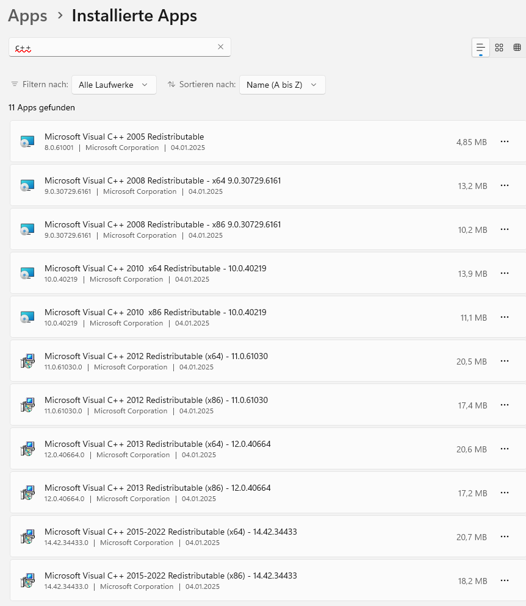
Task: Open more options for Visual C++ 2012 (x86)
Action: click(x=505, y=405)
